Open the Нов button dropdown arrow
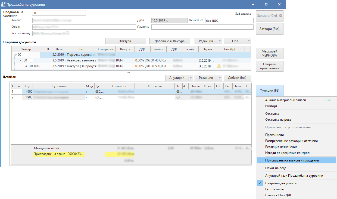This screenshot has width=337, height=199. [249, 41]
